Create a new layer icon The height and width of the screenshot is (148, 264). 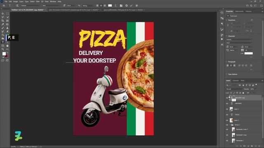pyautogui.click(x=256, y=146)
